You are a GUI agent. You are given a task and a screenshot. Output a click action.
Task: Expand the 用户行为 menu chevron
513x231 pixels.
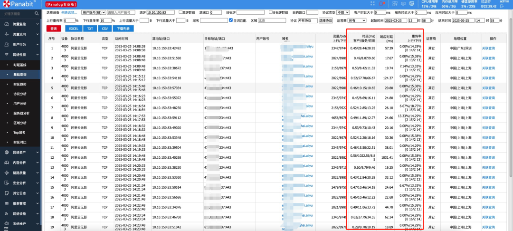[x=38, y=44]
